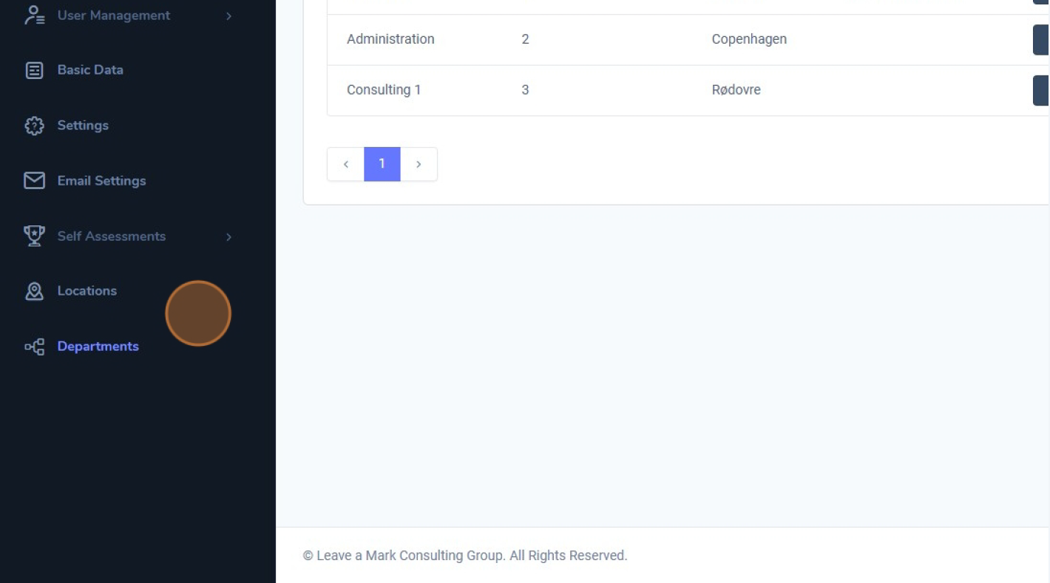Click the Copenhagen location cell
Viewport: 1050px width, 583px height.
coord(748,40)
